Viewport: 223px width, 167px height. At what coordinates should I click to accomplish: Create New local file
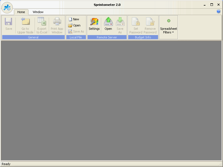click(x=74, y=19)
